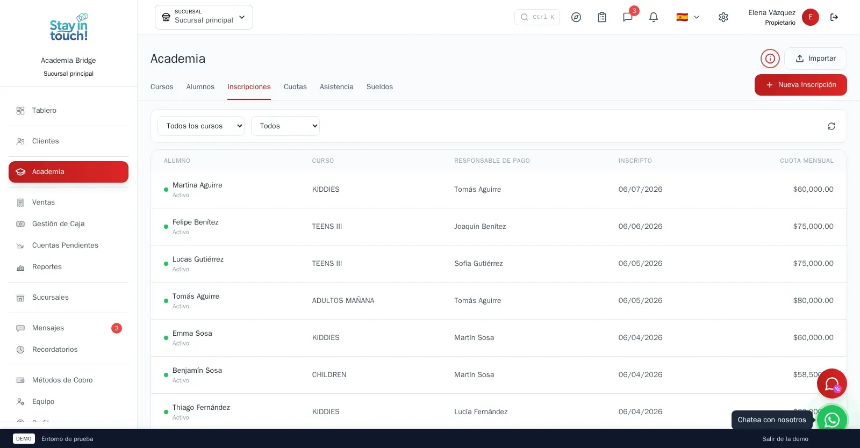Click the Importar button
Viewport: 860px width, 448px height.
(815, 59)
